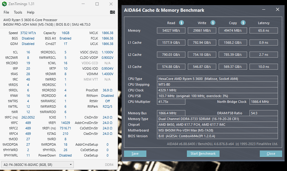Click the CPU Multiplier 41.75x field
The height and width of the screenshot is (171, 287).
pos(171,102)
